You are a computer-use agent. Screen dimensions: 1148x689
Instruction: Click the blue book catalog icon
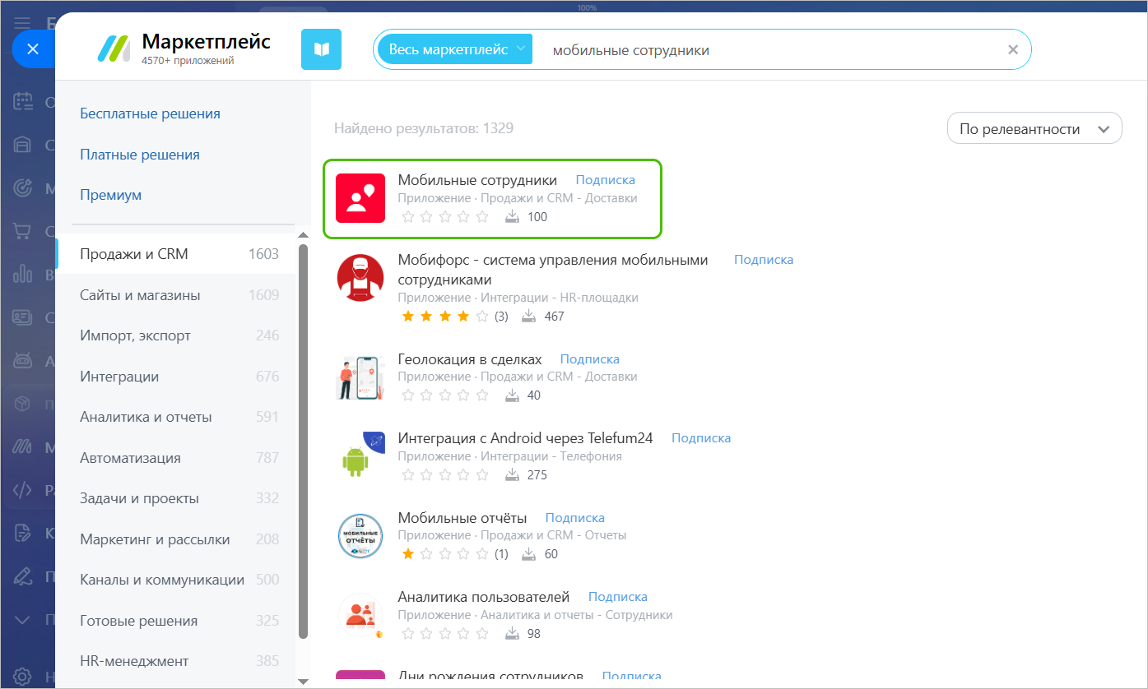point(321,49)
